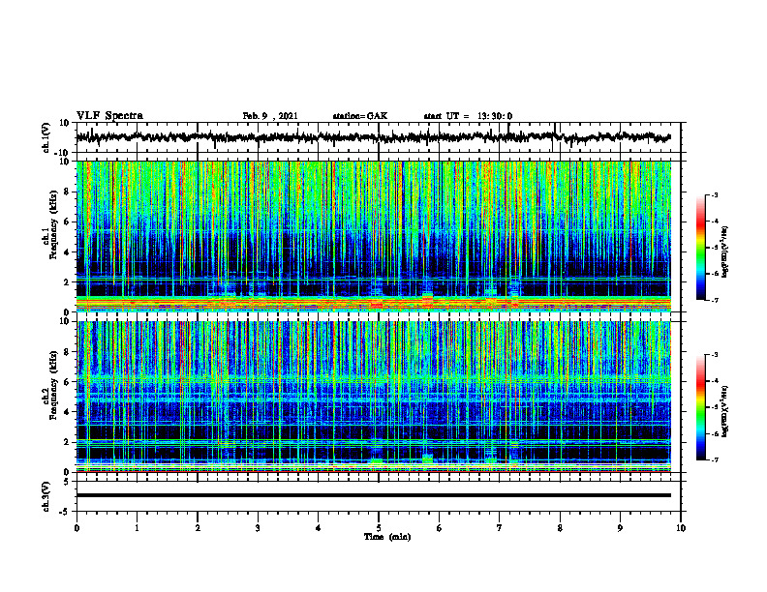Click the ch.3 panel "5" volt tick label

pos(67,482)
